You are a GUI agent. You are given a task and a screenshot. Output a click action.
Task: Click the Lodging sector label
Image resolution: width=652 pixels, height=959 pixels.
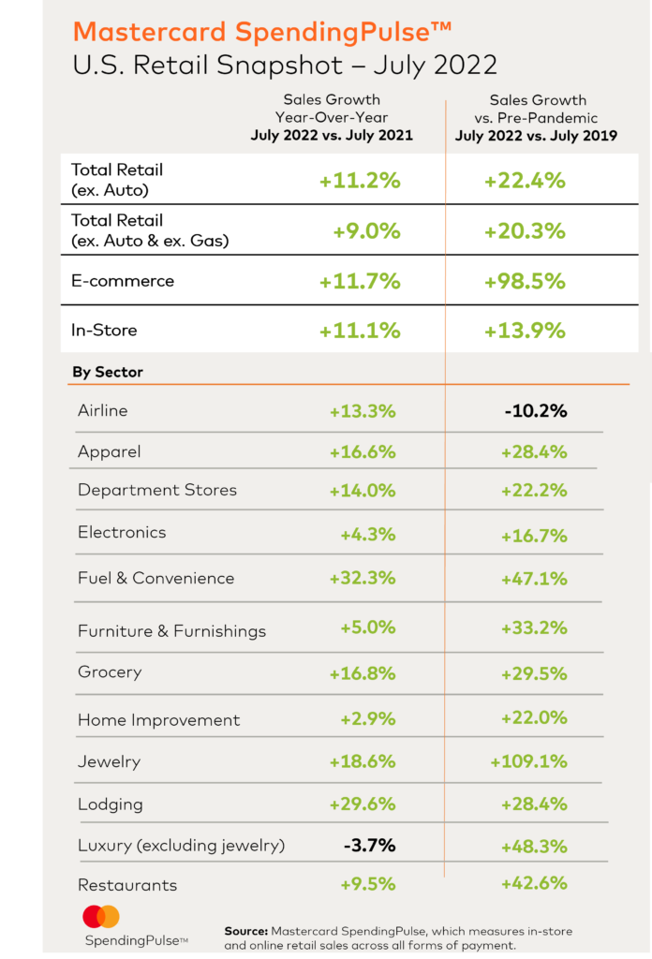111,804
